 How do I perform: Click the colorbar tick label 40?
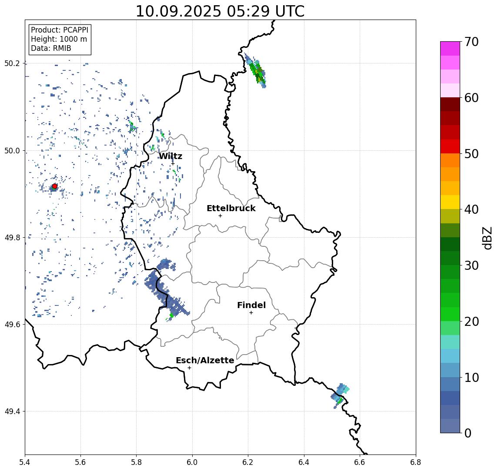[x=471, y=209]
